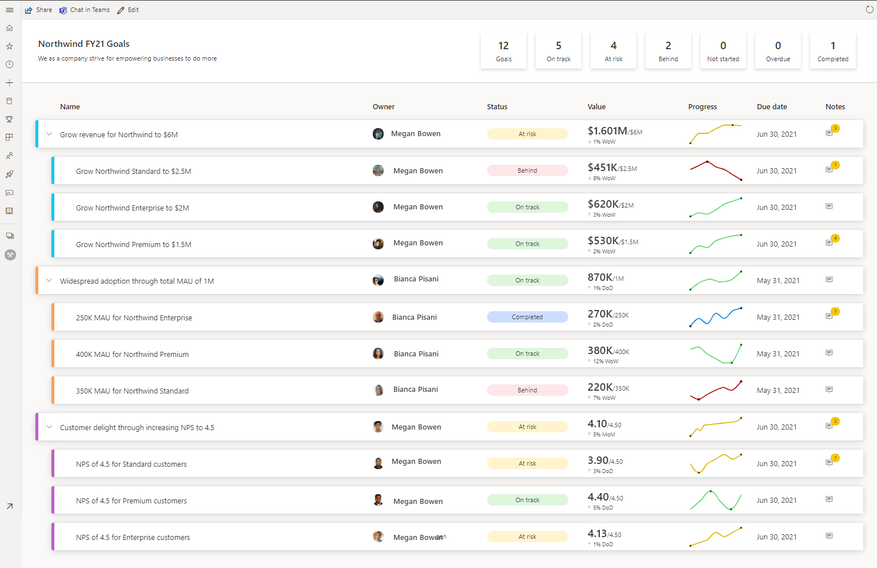Collapse the Customer delight NPS goal
Image resolution: width=877 pixels, height=568 pixels.
(49, 427)
